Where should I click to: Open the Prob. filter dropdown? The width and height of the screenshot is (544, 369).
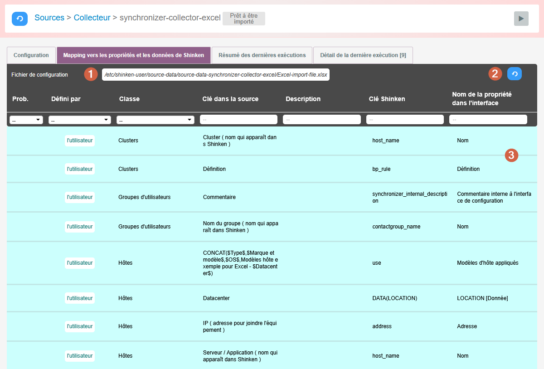(26, 120)
